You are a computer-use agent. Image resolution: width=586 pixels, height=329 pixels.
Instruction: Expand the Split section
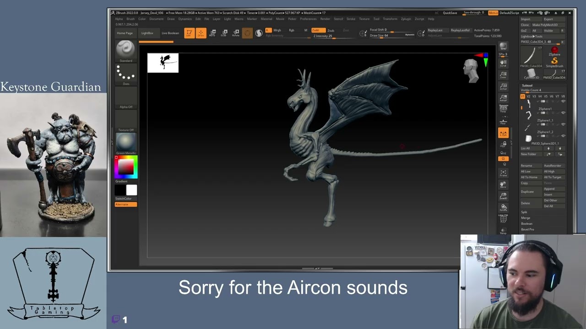point(524,212)
